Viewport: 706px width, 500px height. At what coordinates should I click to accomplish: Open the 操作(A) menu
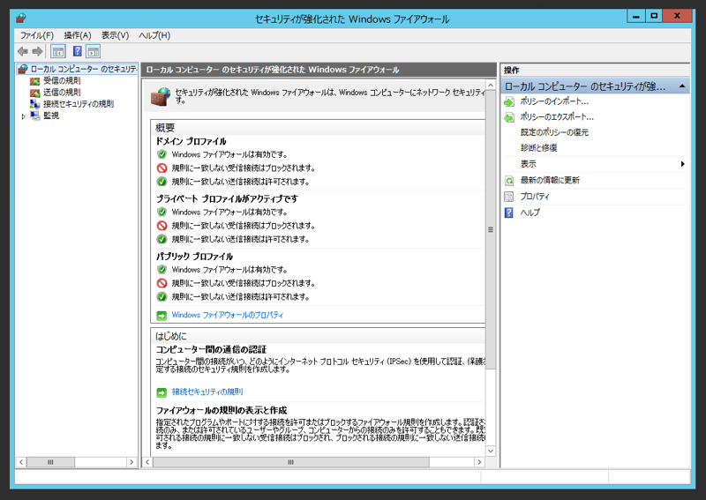point(78,35)
